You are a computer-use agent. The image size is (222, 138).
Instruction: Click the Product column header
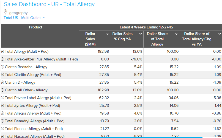(36, 27)
